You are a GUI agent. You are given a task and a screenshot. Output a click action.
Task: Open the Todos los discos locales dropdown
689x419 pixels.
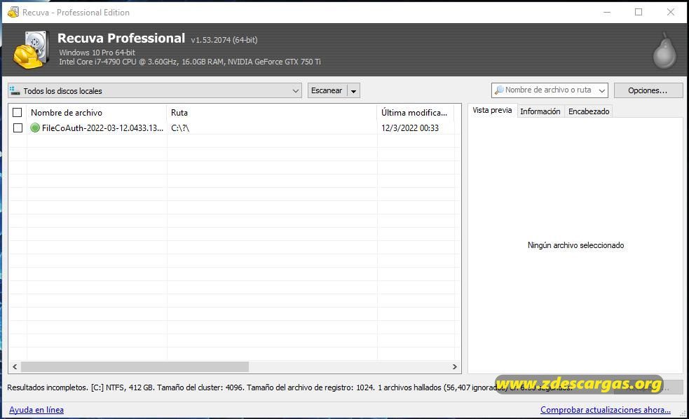point(155,91)
